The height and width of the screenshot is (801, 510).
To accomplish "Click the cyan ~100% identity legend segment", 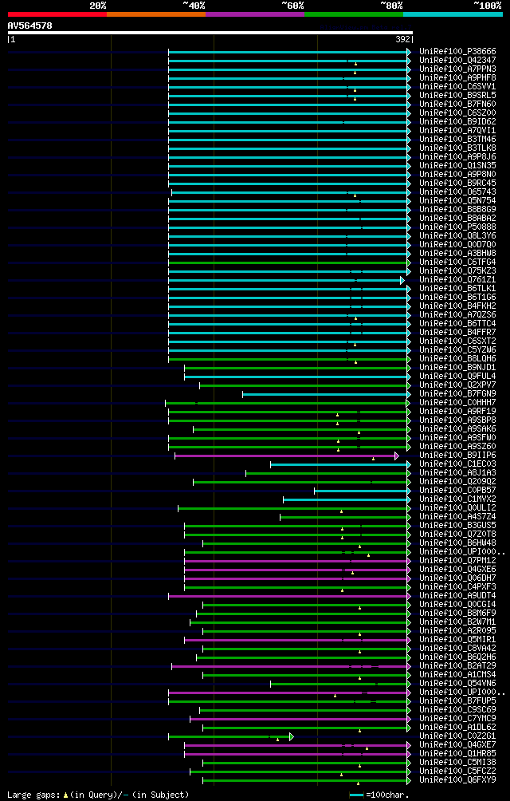I will pyautogui.click(x=453, y=14).
